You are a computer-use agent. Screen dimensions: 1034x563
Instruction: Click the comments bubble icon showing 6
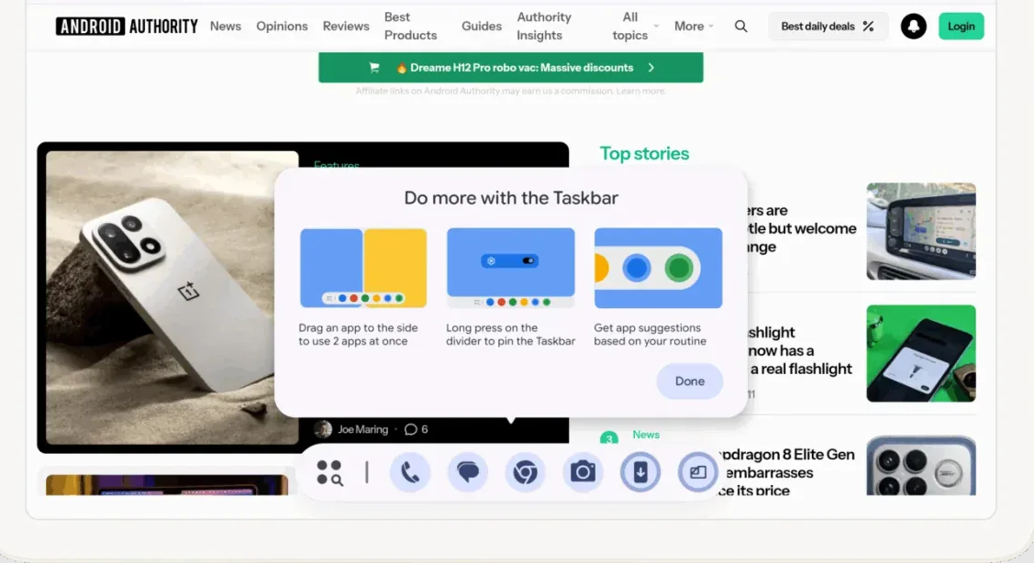pyautogui.click(x=411, y=429)
